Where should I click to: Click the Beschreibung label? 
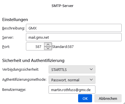(x=14, y=28)
